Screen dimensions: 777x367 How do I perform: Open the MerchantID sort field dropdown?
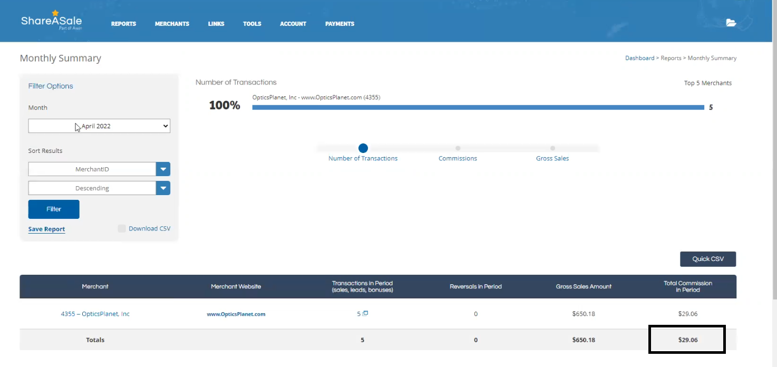coord(99,169)
